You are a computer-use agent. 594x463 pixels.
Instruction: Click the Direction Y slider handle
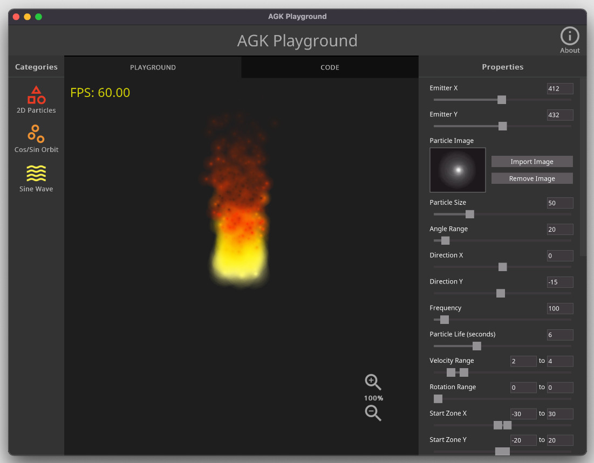500,293
